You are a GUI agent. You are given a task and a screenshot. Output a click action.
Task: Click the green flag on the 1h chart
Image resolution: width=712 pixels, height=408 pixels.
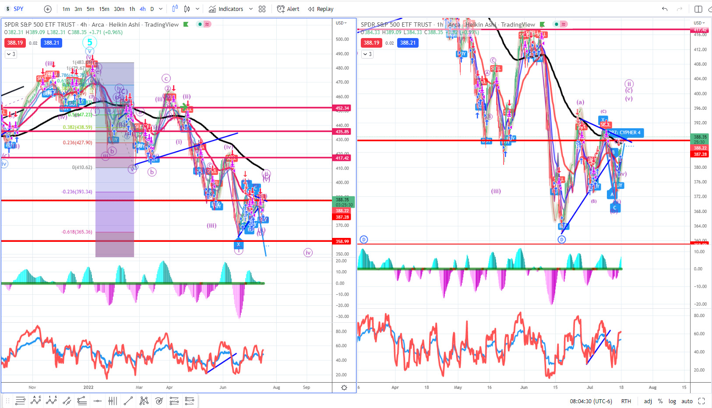click(x=543, y=24)
